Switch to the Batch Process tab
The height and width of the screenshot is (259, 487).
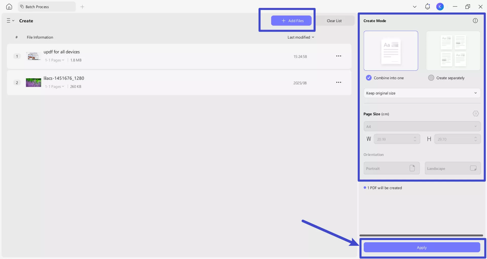click(46, 7)
